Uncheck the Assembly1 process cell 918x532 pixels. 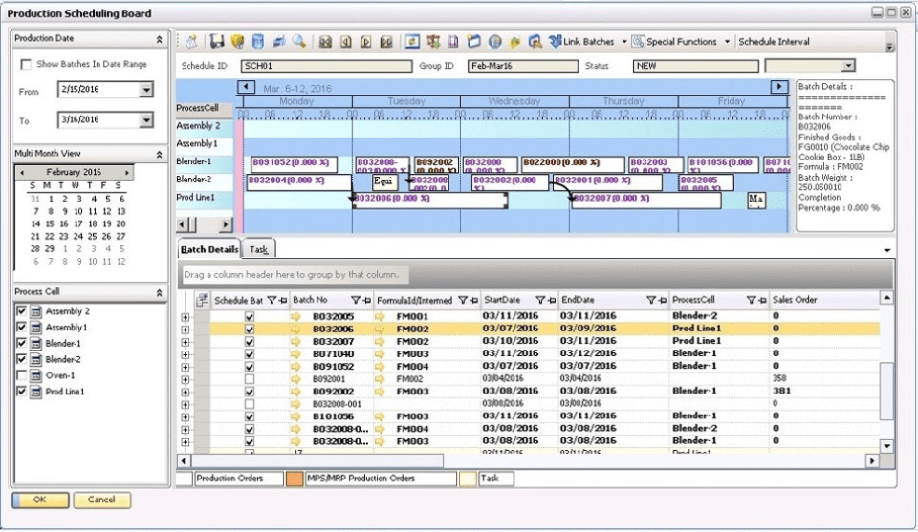[21, 328]
